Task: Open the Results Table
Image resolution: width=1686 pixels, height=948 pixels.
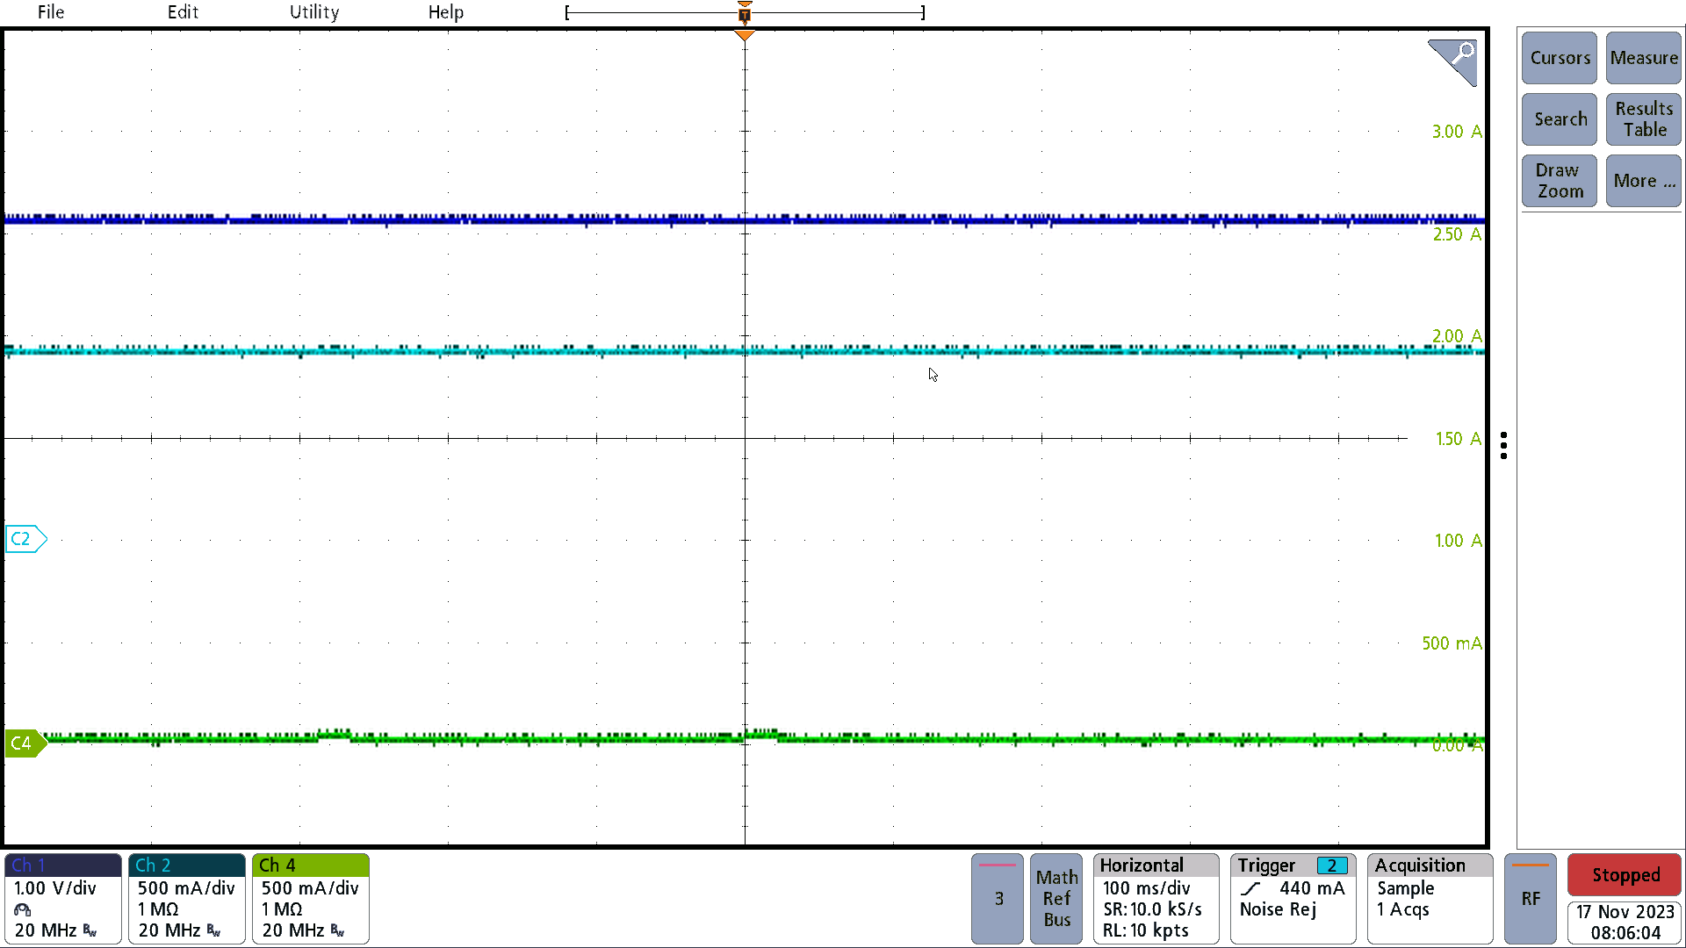Action: (1644, 119)
